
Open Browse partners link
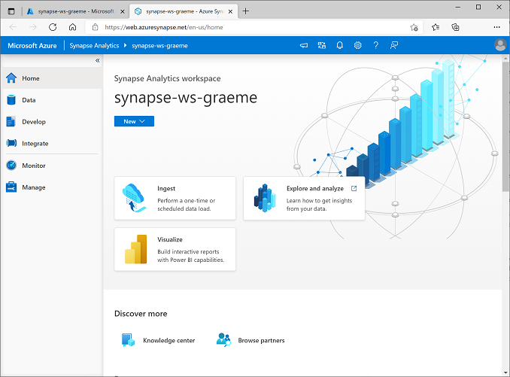tap(261, 340)
